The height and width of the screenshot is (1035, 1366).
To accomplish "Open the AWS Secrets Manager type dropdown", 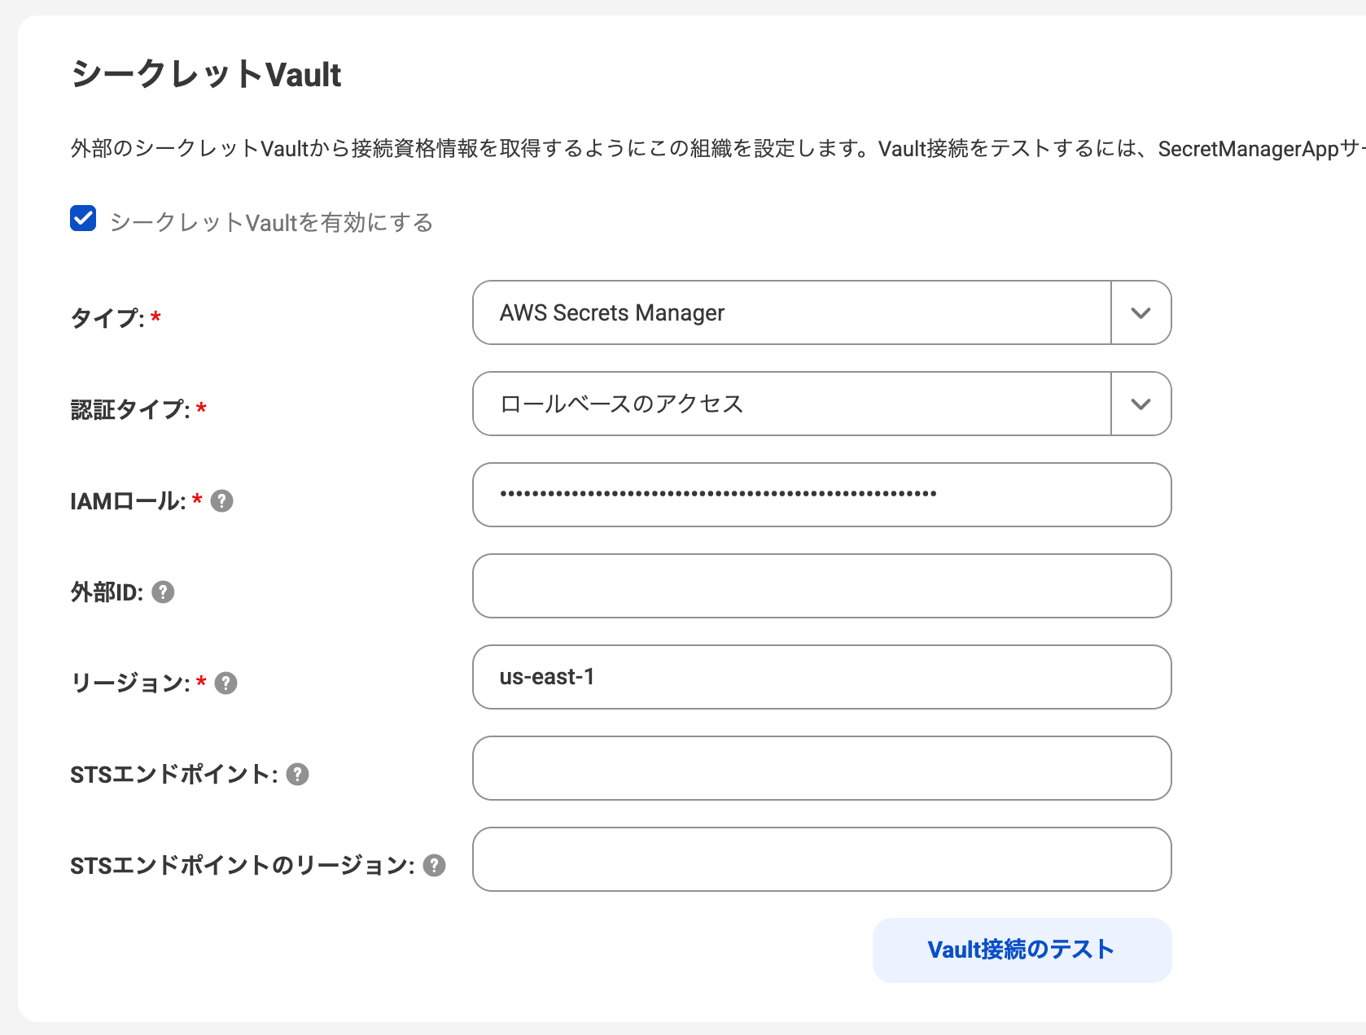I will click(791, 313).
